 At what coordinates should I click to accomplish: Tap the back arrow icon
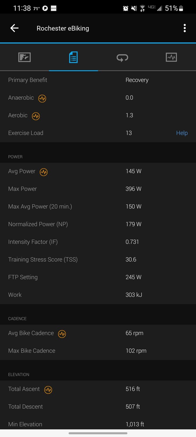click(14, 28)
